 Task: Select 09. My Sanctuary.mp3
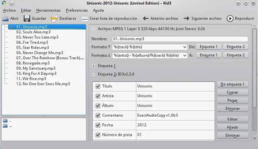(x=36, y=68)
